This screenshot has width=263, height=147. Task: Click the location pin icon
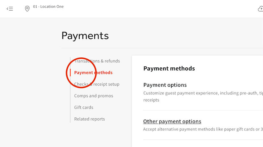[x=27, y=9]
